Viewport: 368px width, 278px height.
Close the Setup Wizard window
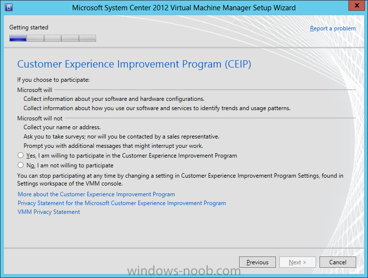point(357,5)
